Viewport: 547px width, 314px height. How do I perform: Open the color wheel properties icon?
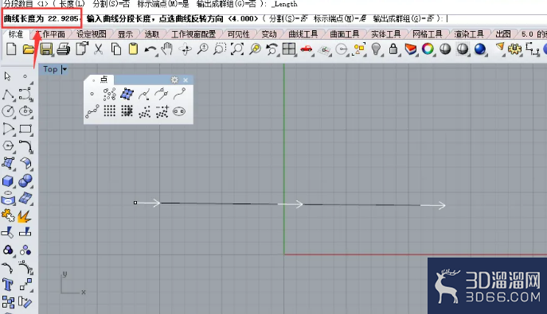pos(428,49)
